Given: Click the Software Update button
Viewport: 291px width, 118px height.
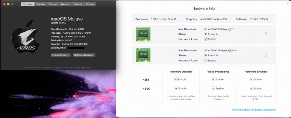Looking at the screenshot, I should pyautogui.click(x=84, y=55).
